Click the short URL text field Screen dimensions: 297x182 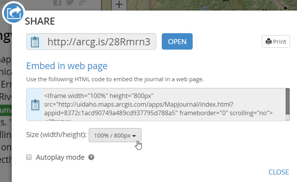coord(98,42)
